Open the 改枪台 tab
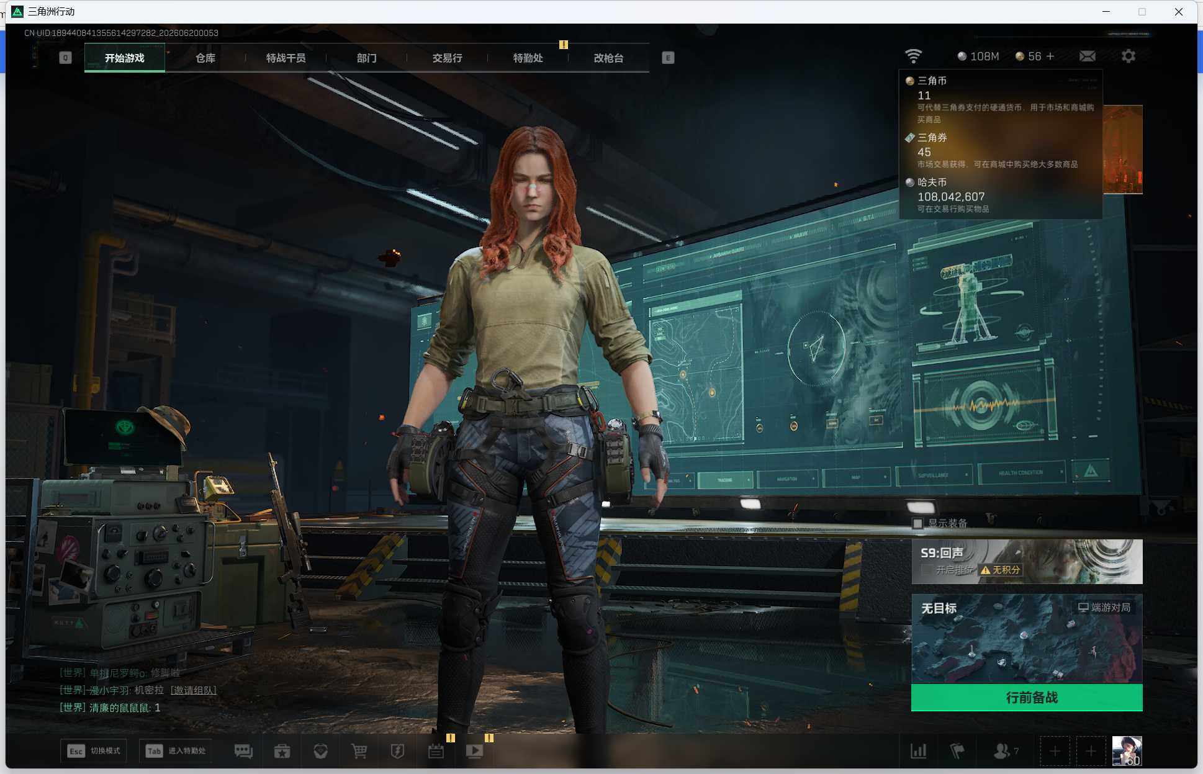Screen dimensions: 1203x774 pyautogui.click(x=609, y=58)
